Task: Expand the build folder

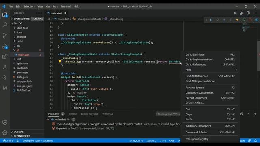Action: tap(19, 41)
